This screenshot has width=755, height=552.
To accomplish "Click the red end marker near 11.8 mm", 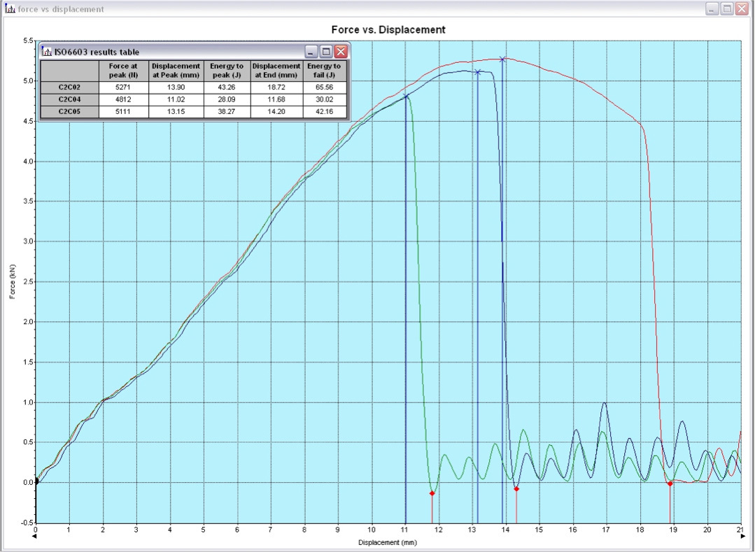I will [x=432, y=493].
